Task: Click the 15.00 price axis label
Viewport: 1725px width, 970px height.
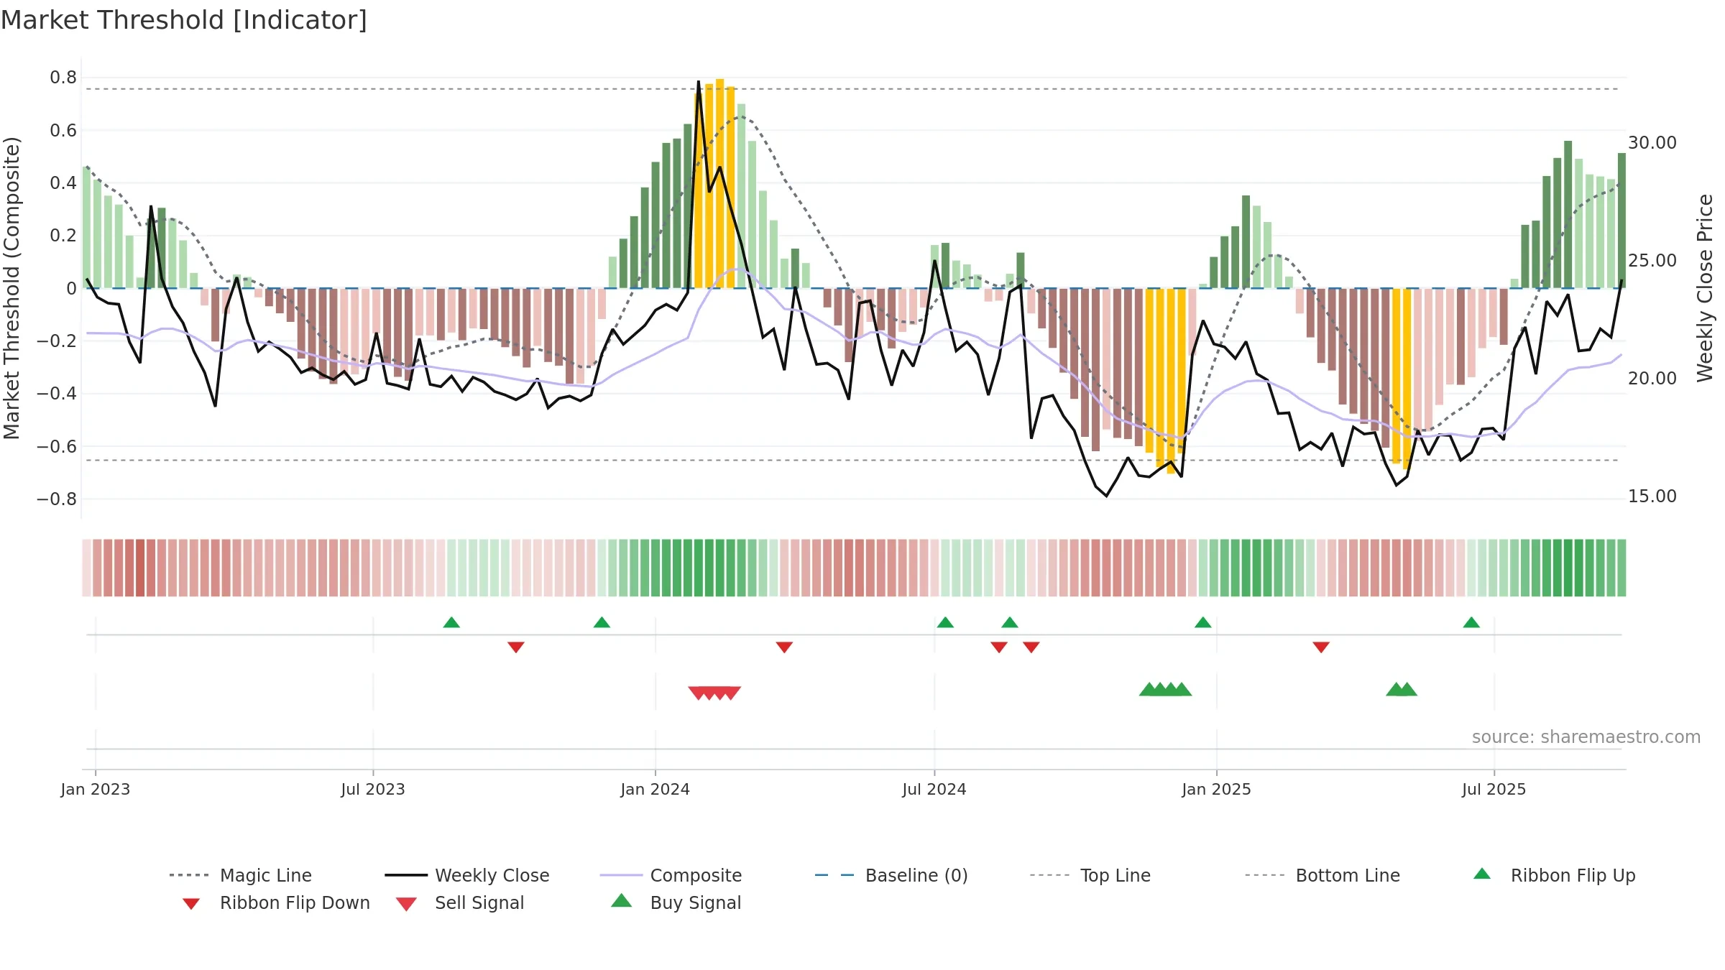Action: (1652, 496)
